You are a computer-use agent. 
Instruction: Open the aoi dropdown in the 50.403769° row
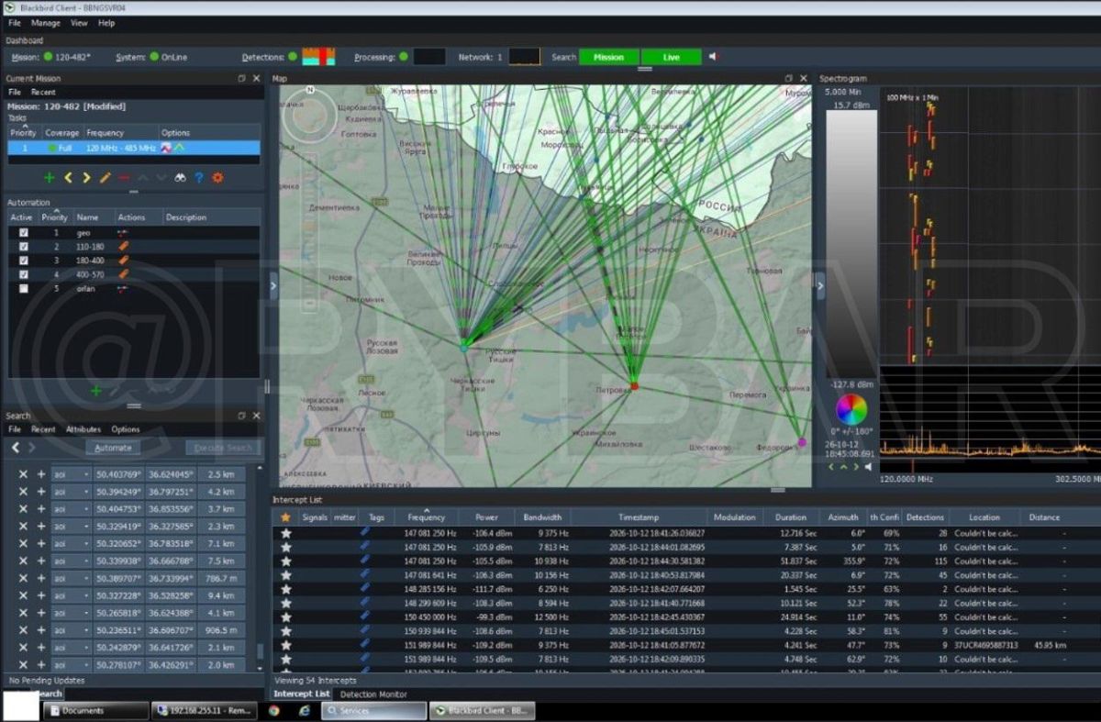pos(71,474)
